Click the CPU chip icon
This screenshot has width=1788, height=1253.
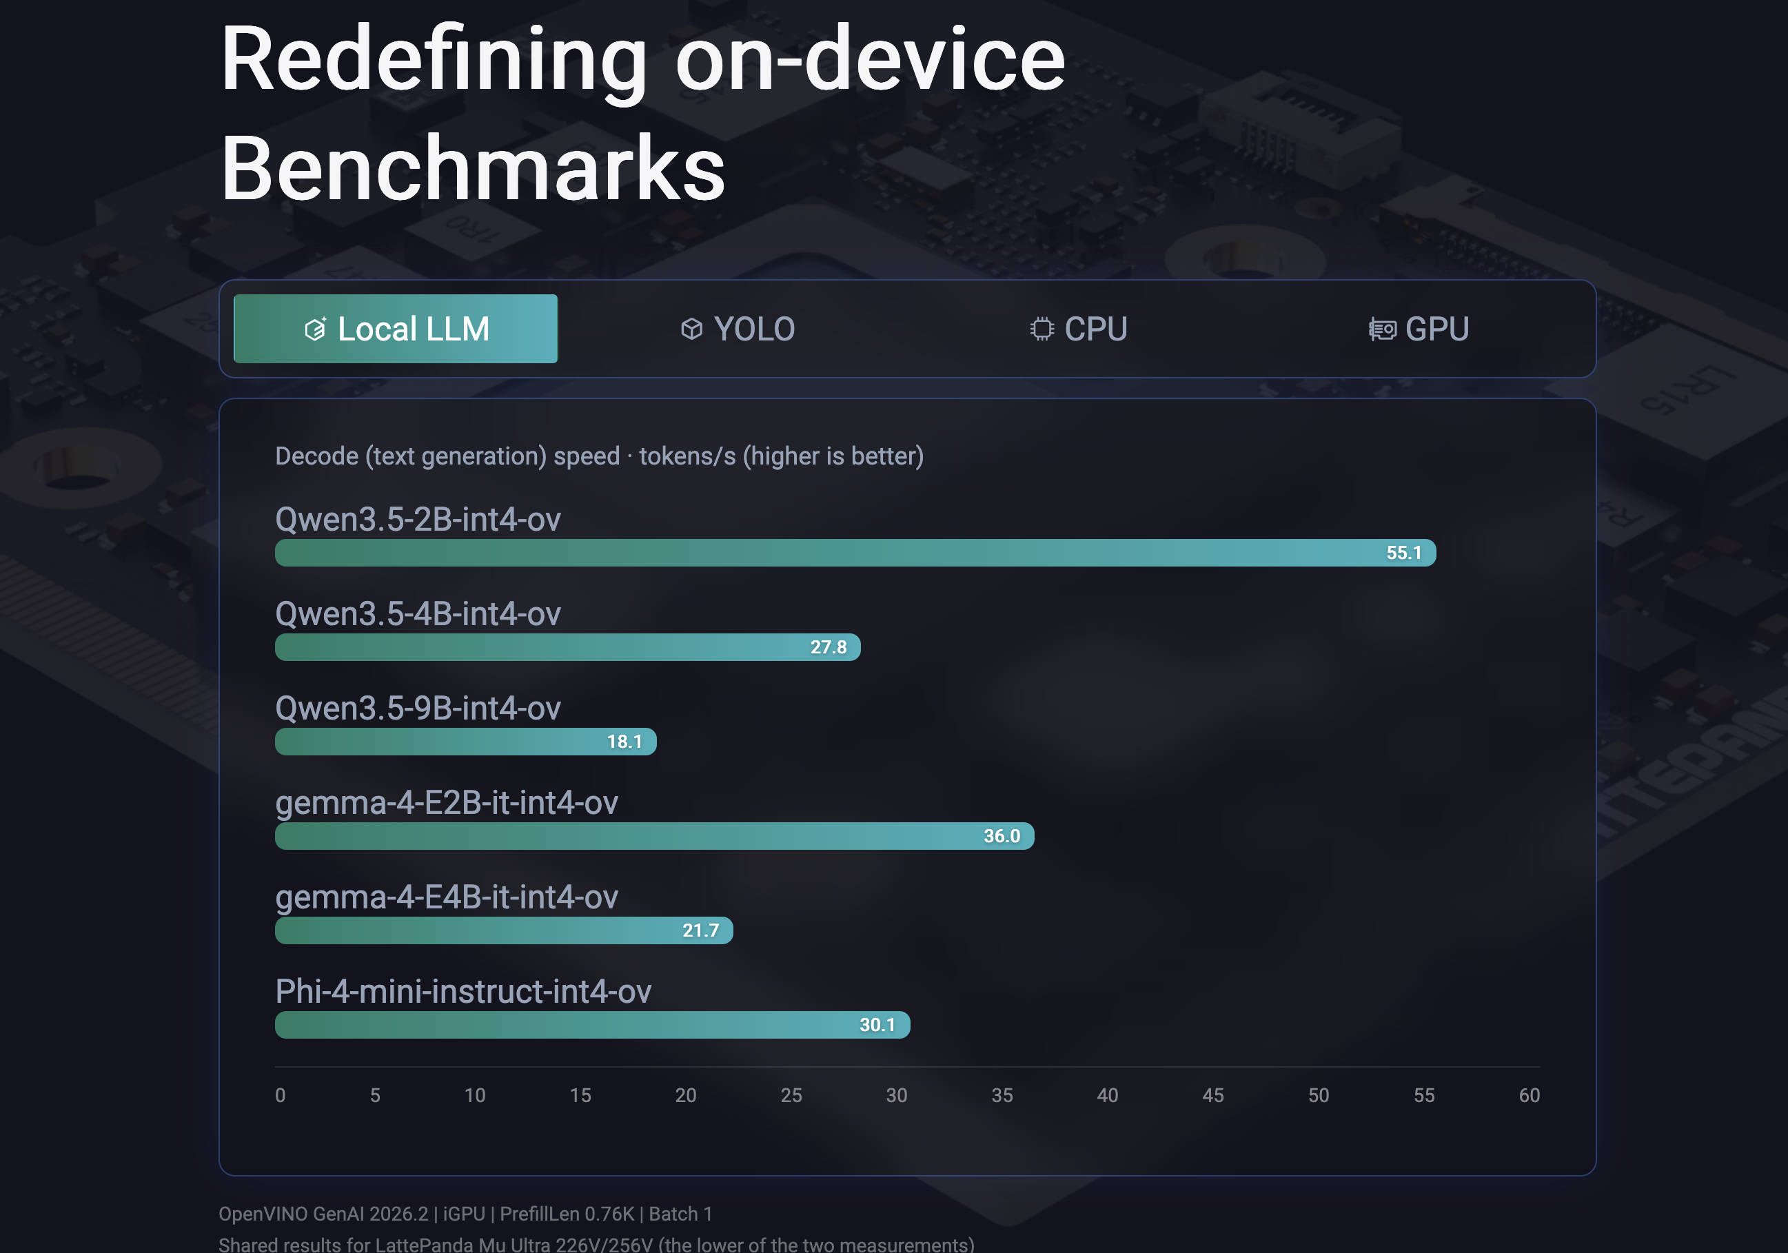click(1042, 329)
